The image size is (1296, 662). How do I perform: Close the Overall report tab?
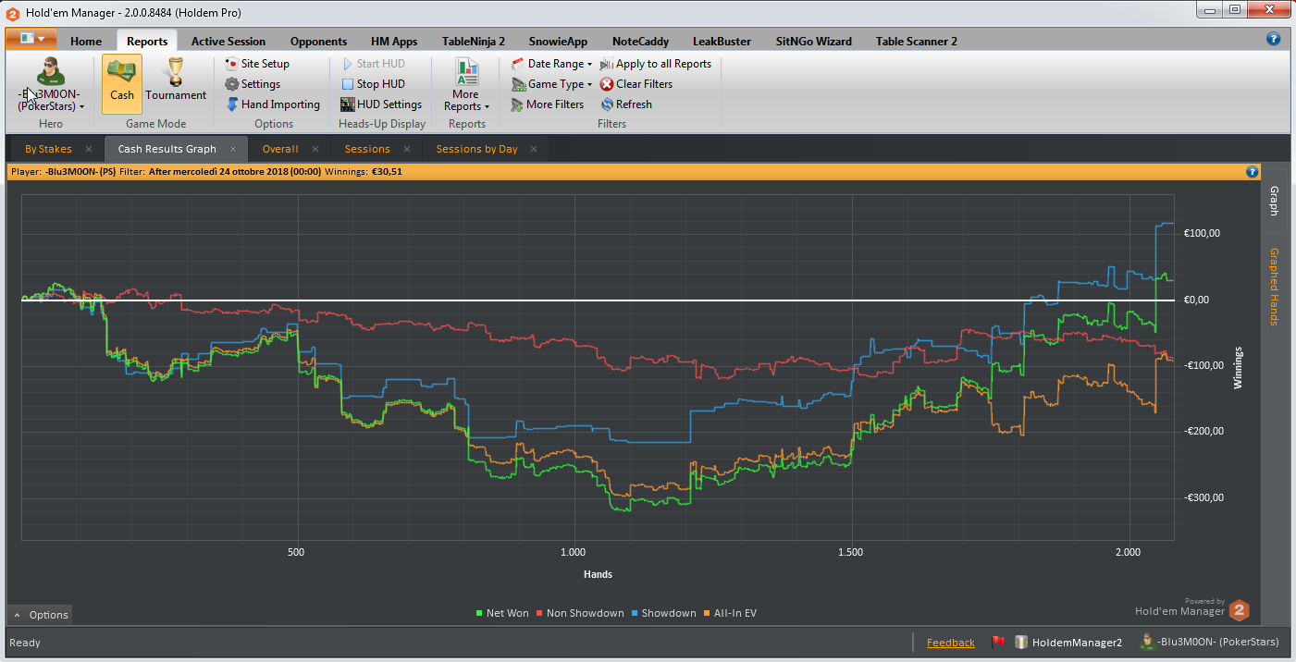pos(315,149)
